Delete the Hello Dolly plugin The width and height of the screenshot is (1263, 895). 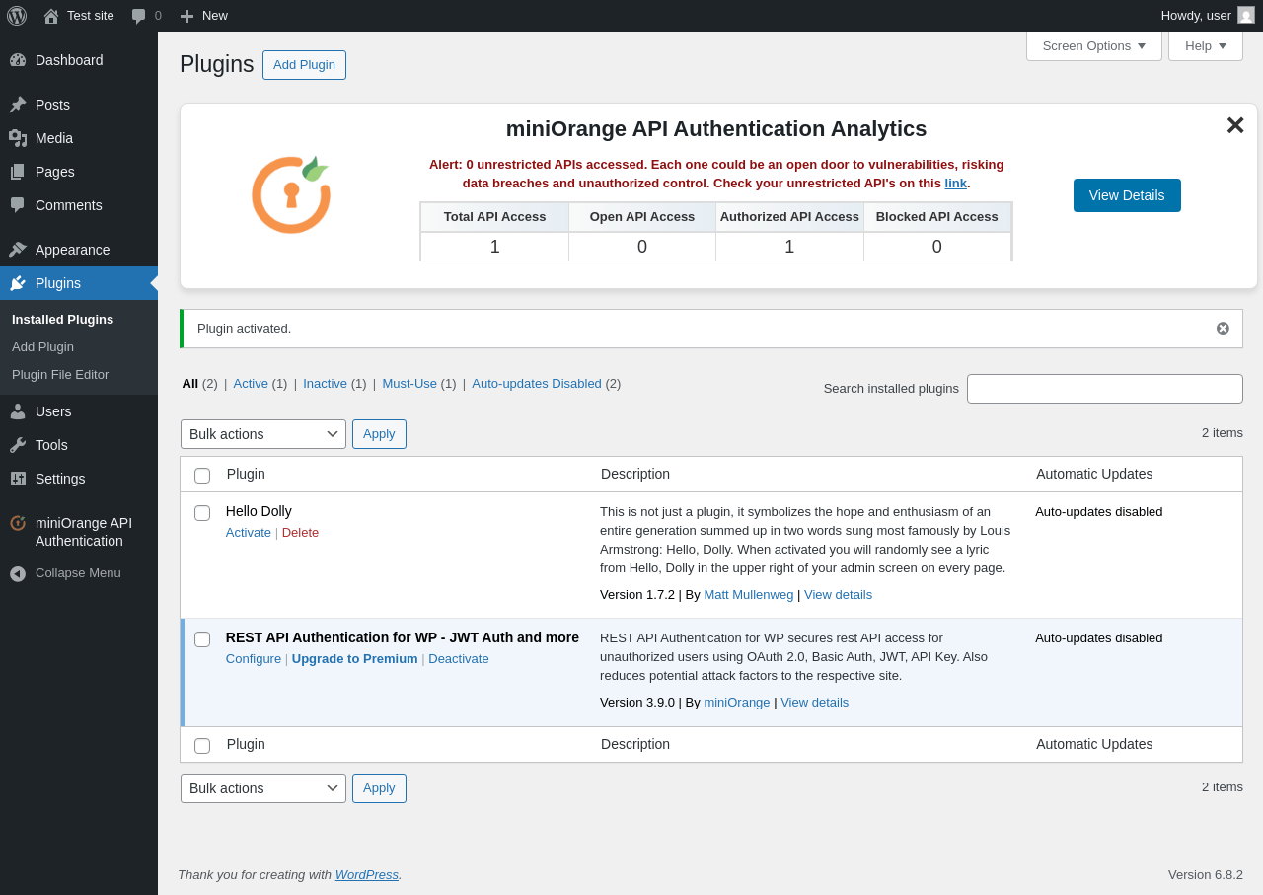click(x=300, y=532)
